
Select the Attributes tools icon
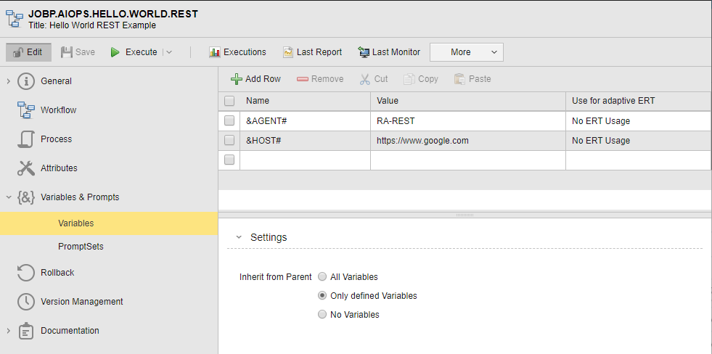[x=26, y=168]
